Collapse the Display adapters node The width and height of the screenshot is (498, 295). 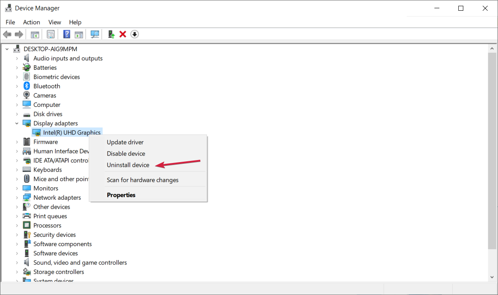click(x=17, y=123)
